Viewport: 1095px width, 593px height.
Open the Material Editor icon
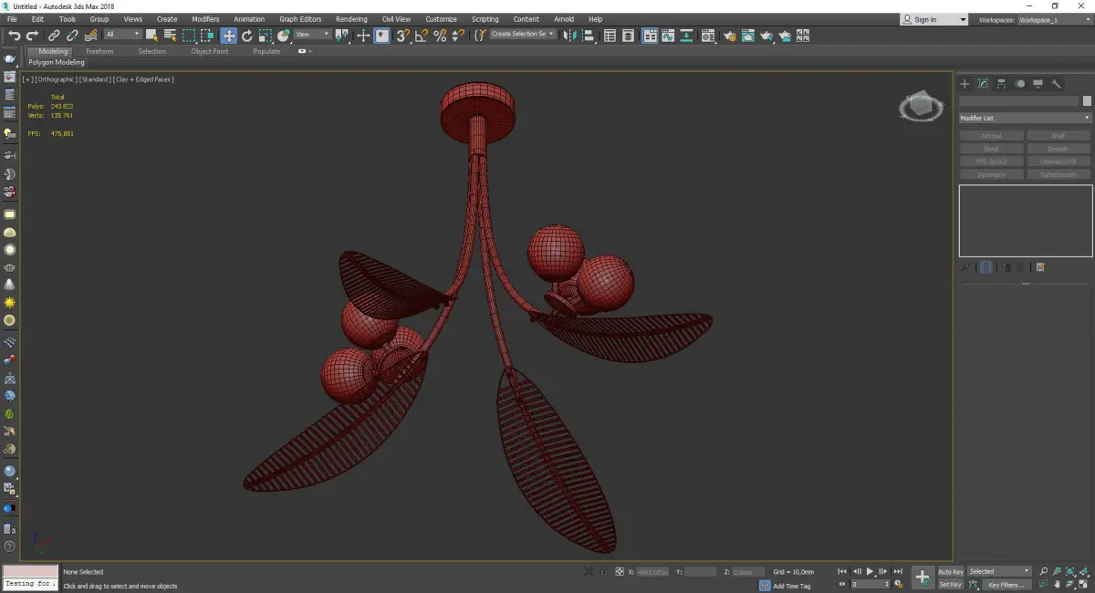(x=708, y=36)
